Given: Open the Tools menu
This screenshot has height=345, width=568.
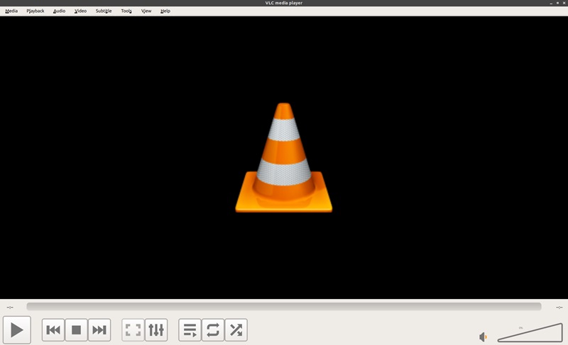Looking at the screenshot, I should click(126, 11).
